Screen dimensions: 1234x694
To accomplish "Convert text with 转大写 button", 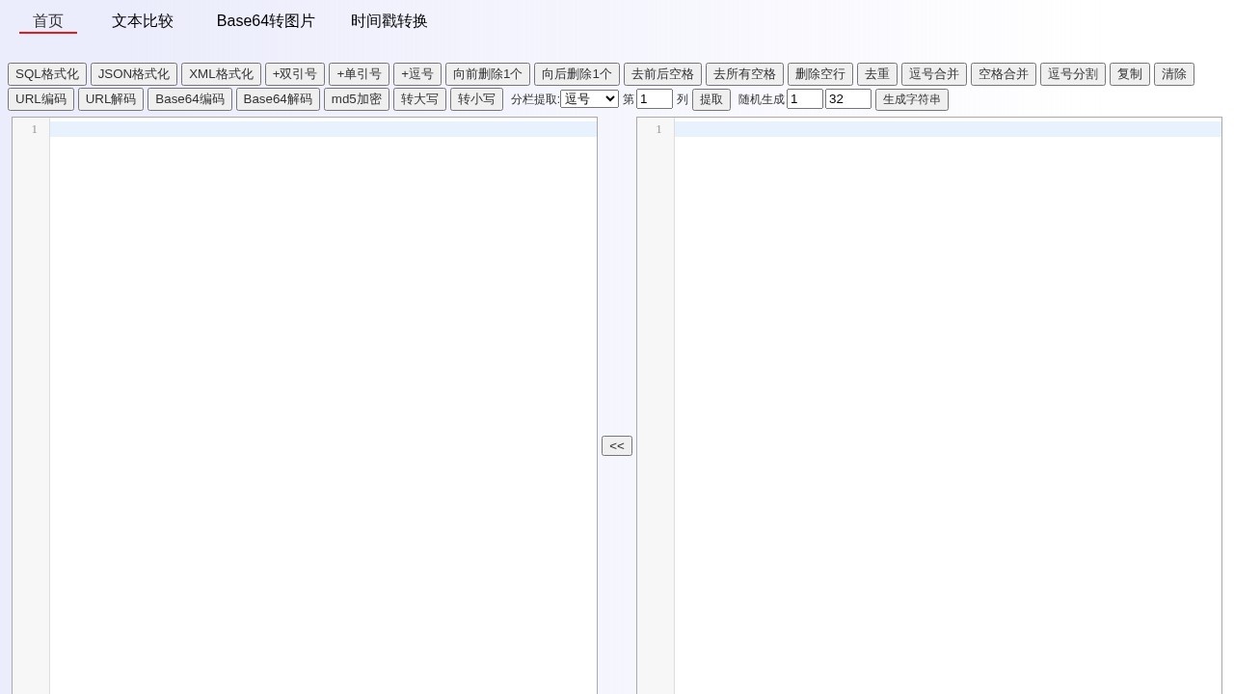I will (x=419, y=99).
